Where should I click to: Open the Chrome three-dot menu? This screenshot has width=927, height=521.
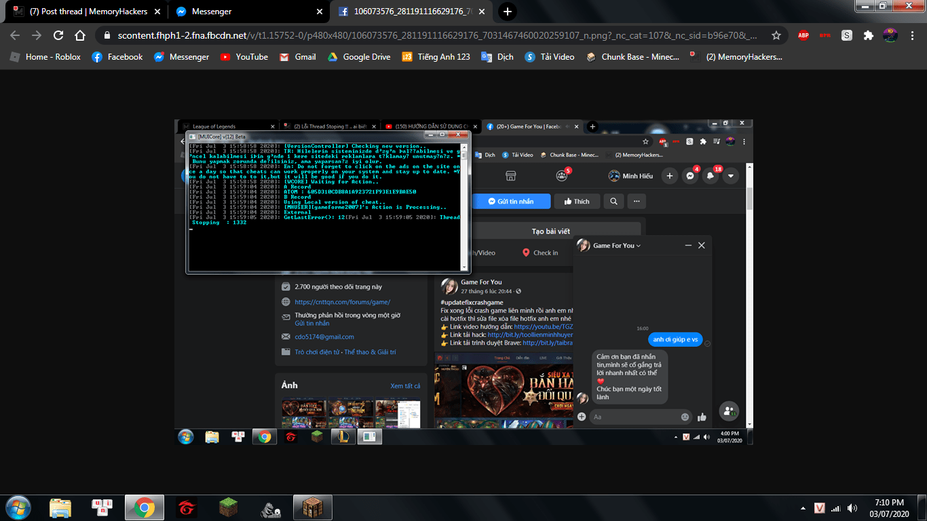[x=913, y=35]
